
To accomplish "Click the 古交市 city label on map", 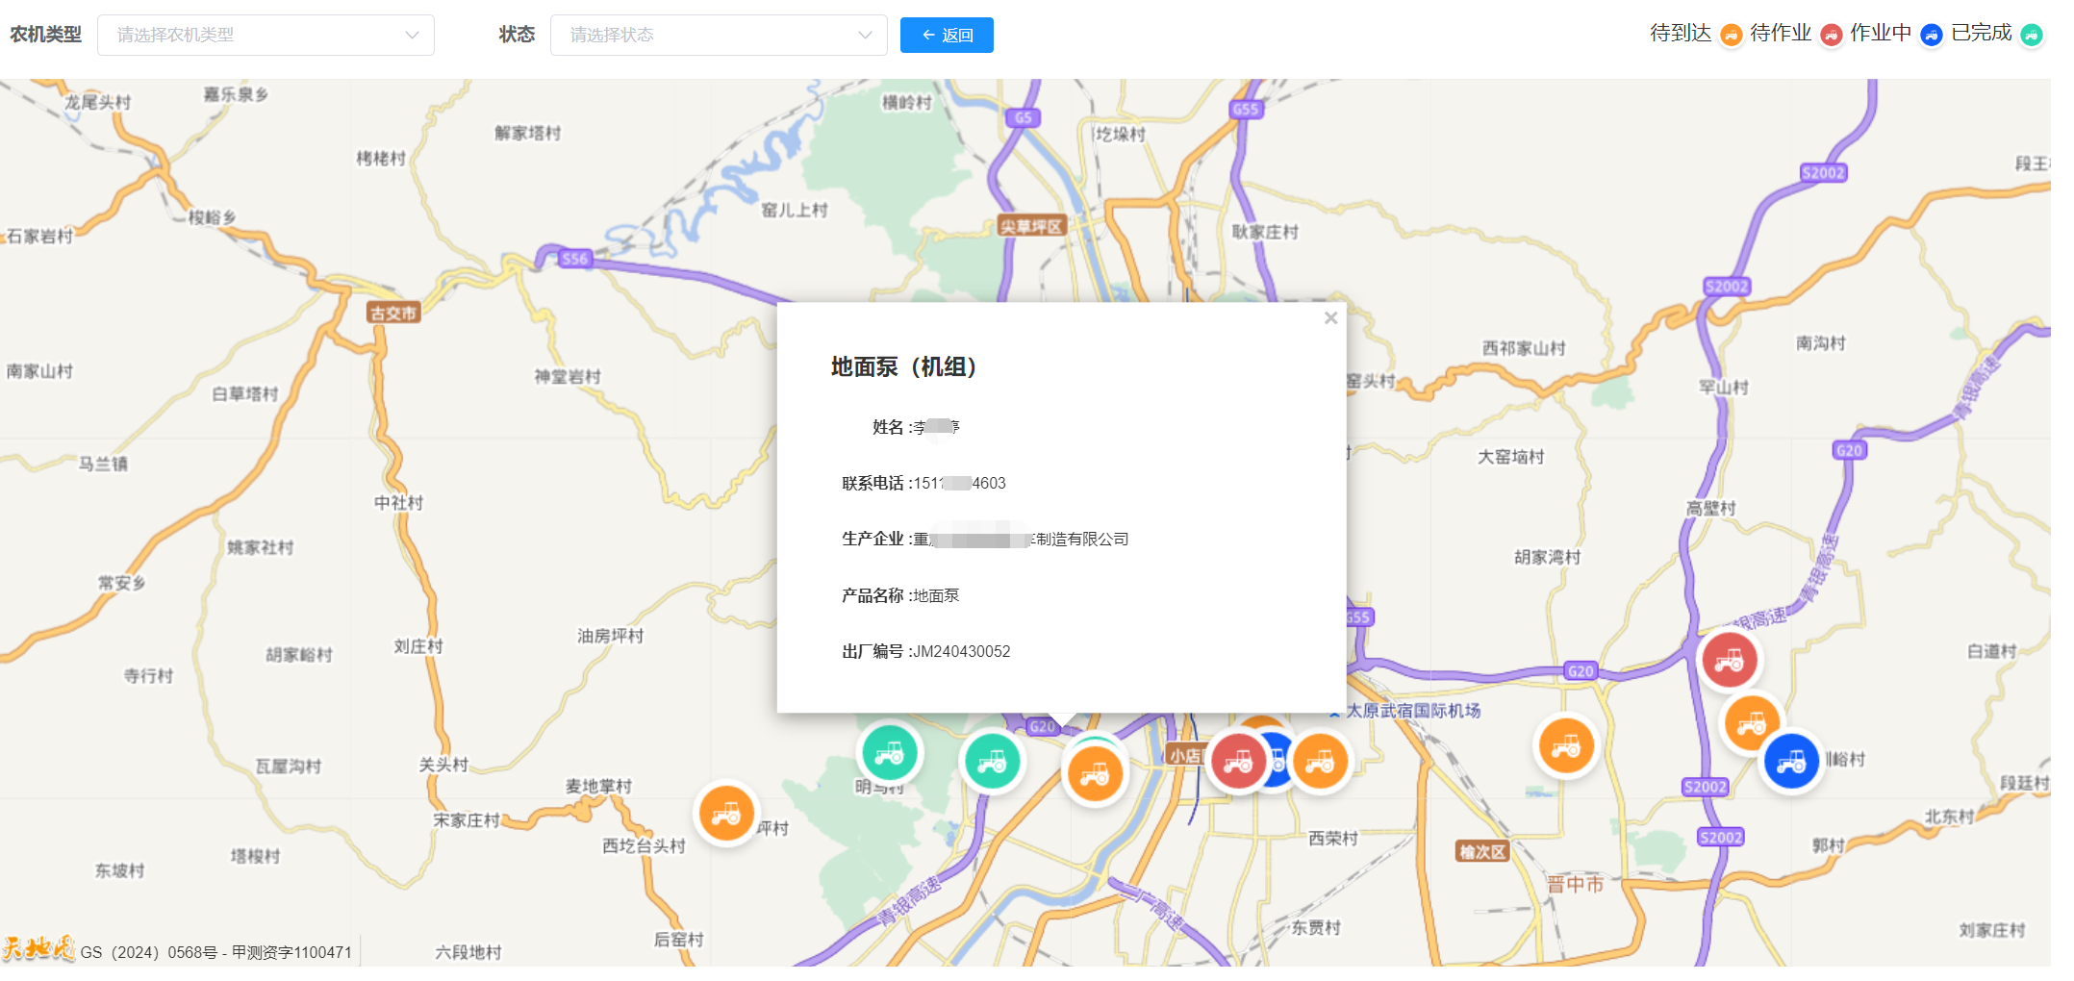I will pyautogui.click(x=393, y=313).
